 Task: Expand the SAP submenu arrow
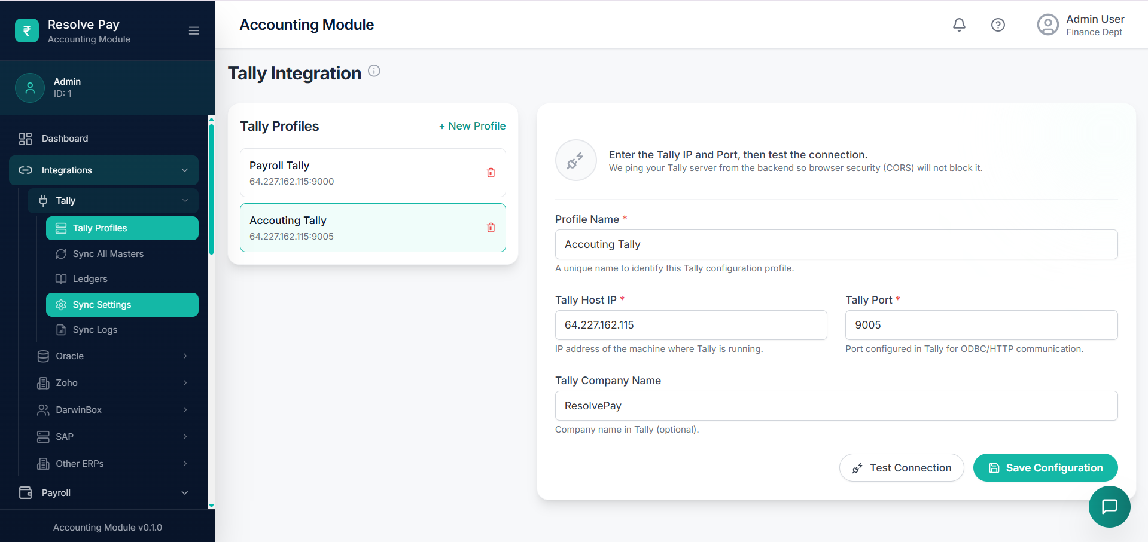tap(185, 437)
